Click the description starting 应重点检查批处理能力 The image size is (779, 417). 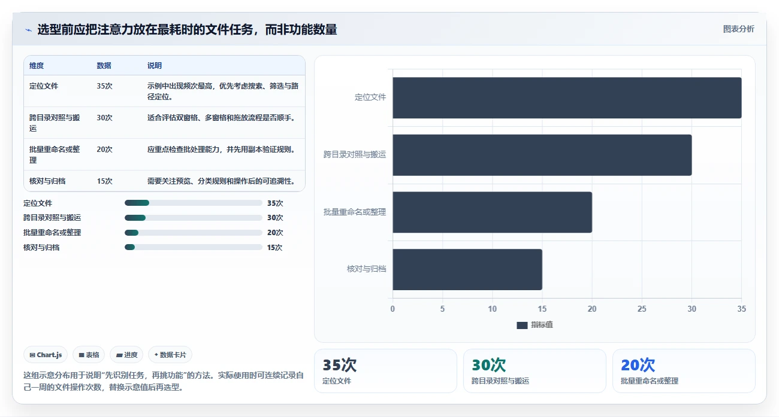[x=221, y=150]
